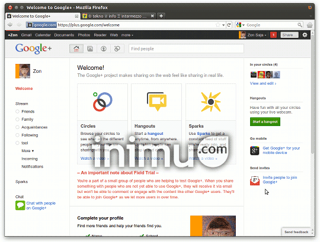The image size is (320, 242).
Task: Click the hangout link in Hangouts card
Action: [155, 134]
